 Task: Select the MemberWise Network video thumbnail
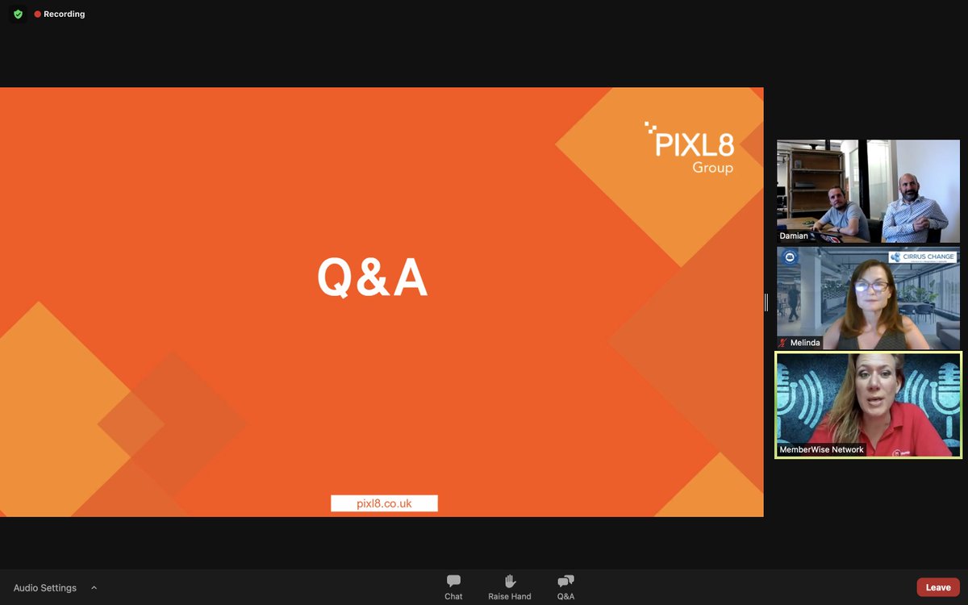(868, 405)
